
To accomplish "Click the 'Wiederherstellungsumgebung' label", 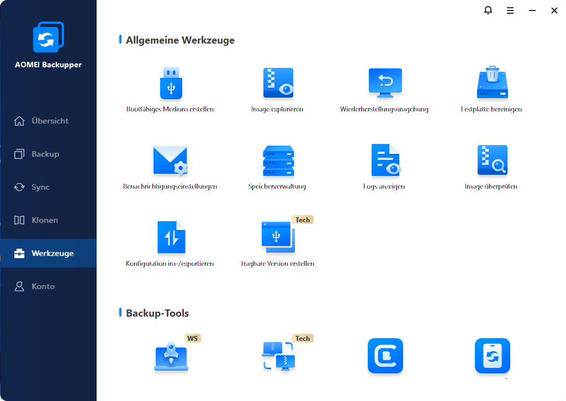I will pyautogui.click(x=384, y=109).
